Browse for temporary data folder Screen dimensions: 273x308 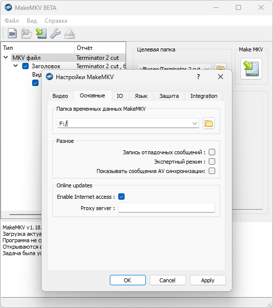point(209,124)
